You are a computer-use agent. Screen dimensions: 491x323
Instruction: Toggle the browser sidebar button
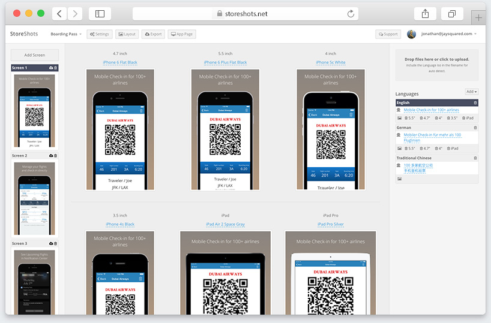point(100,13)
